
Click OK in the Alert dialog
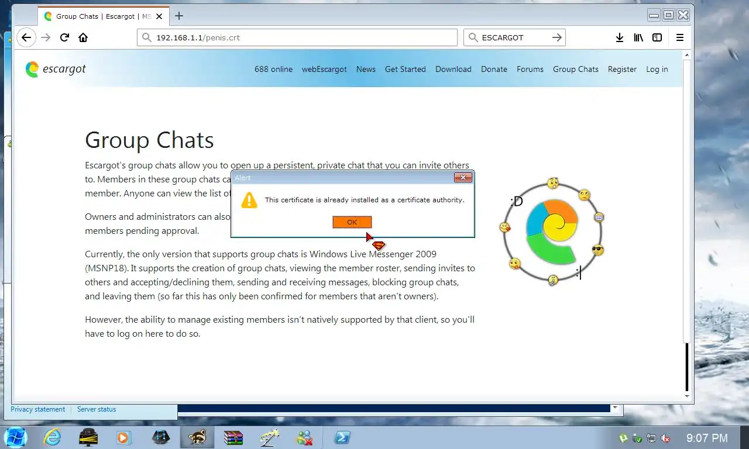[x=352, y=222]
